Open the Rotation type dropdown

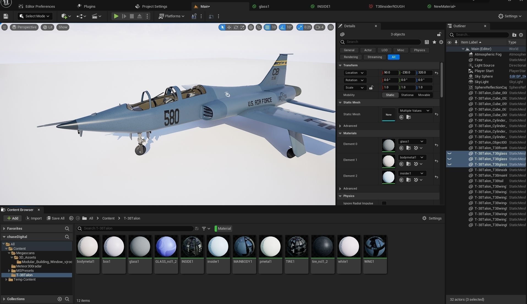click(355, 80)
